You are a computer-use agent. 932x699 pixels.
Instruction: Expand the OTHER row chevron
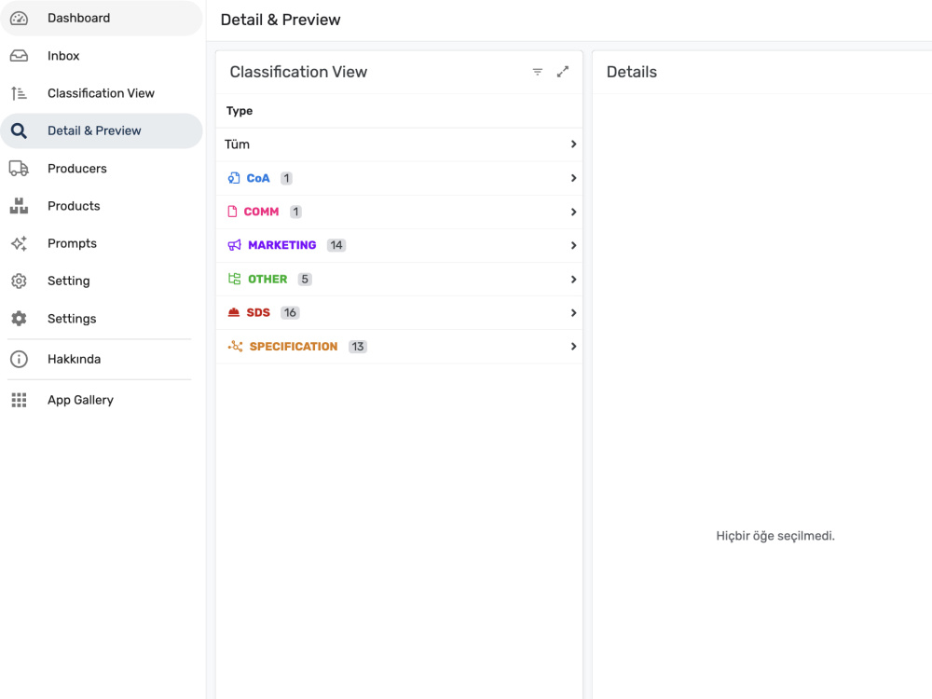[573, 280]
